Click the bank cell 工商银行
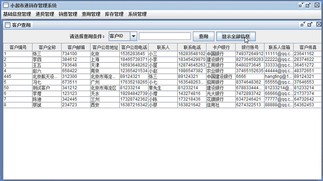 221,65
